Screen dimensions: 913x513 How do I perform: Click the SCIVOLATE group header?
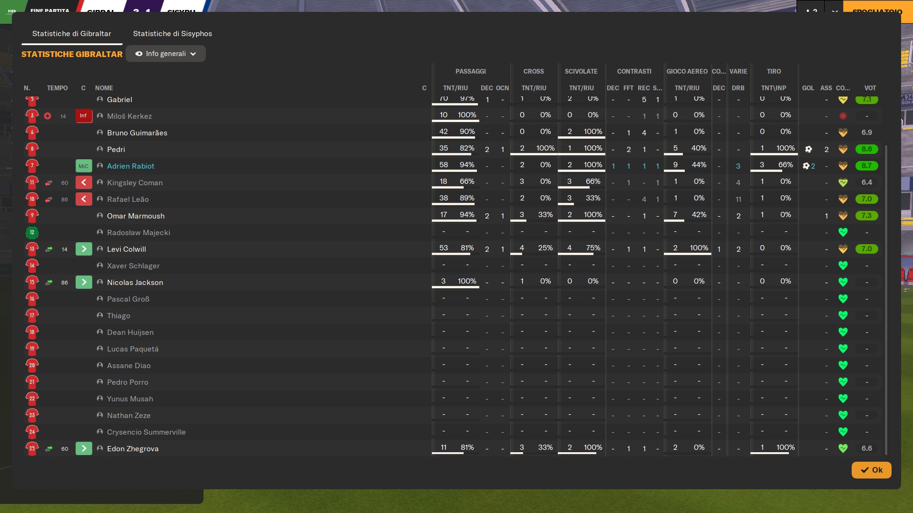tap(581, 71)
